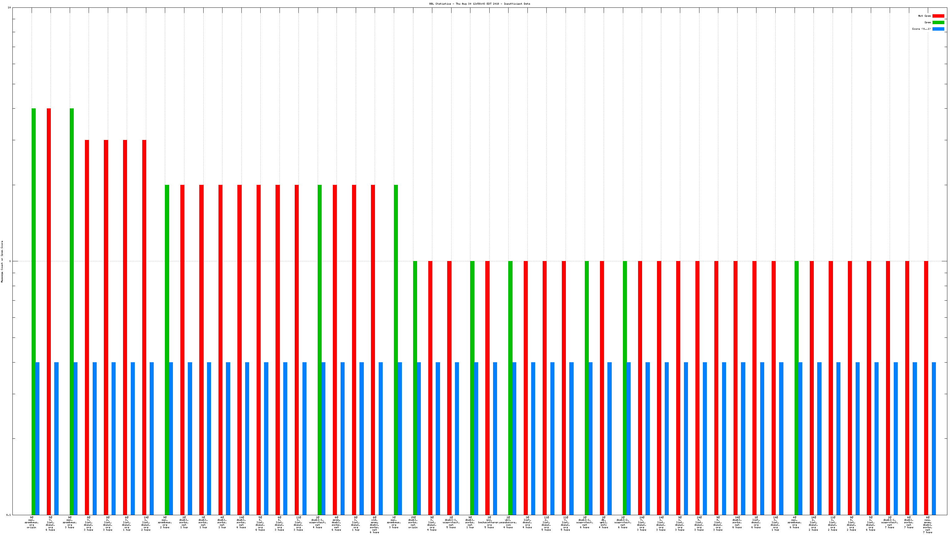Click the new.spam.dnsbl.sorbs.net 7 hops label
The width and height of the screenshot is (952, 535).
(928, 524)
